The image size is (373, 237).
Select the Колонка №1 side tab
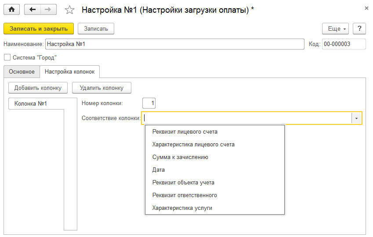click(x=31, y=104)
